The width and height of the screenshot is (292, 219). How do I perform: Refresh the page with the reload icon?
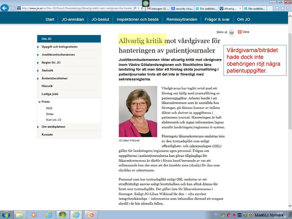click(x=142, y=9)
